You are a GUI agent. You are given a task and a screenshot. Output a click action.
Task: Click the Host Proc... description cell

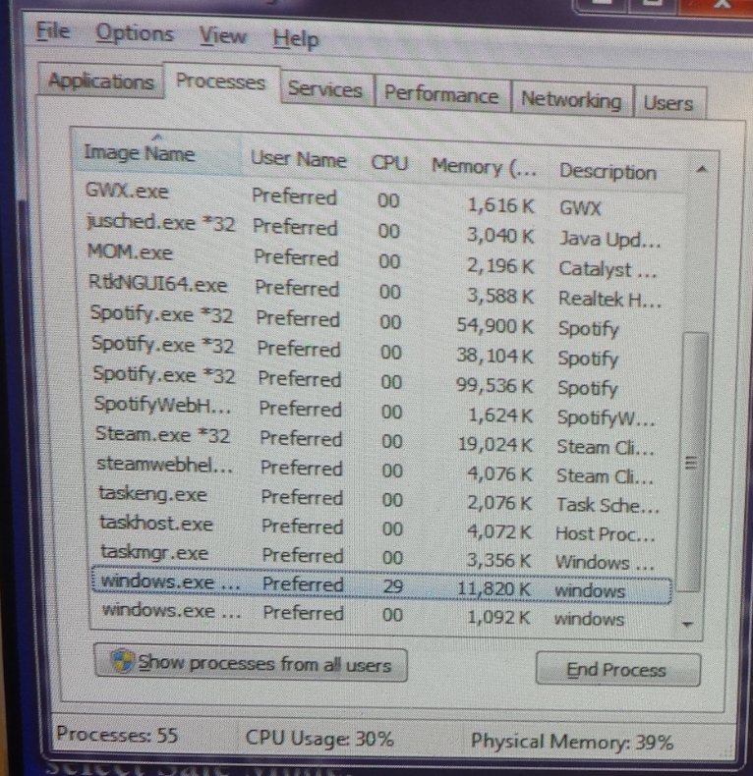[x=606, y=533]
